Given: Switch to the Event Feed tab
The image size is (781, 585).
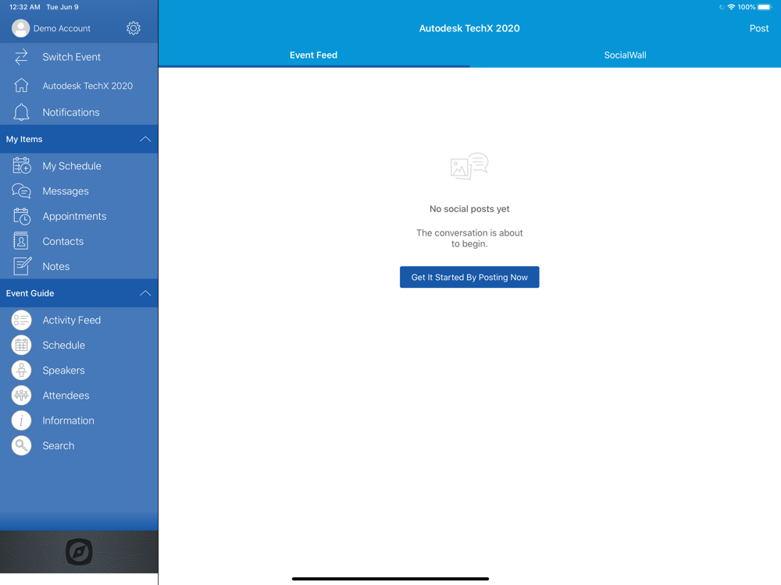Looking at the screenshot, I should pos(314,55).
